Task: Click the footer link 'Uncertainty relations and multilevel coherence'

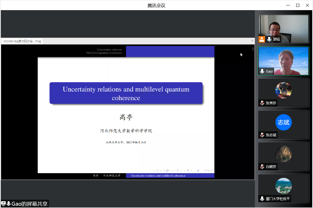Action: pyautogui.click(x=158, y=176)
